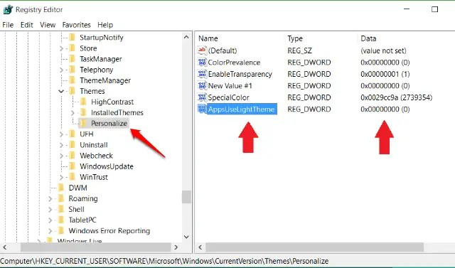This screenshot has width=455, height=268.
Task: Click the Store folder icon
Action: tap(73, 48)
